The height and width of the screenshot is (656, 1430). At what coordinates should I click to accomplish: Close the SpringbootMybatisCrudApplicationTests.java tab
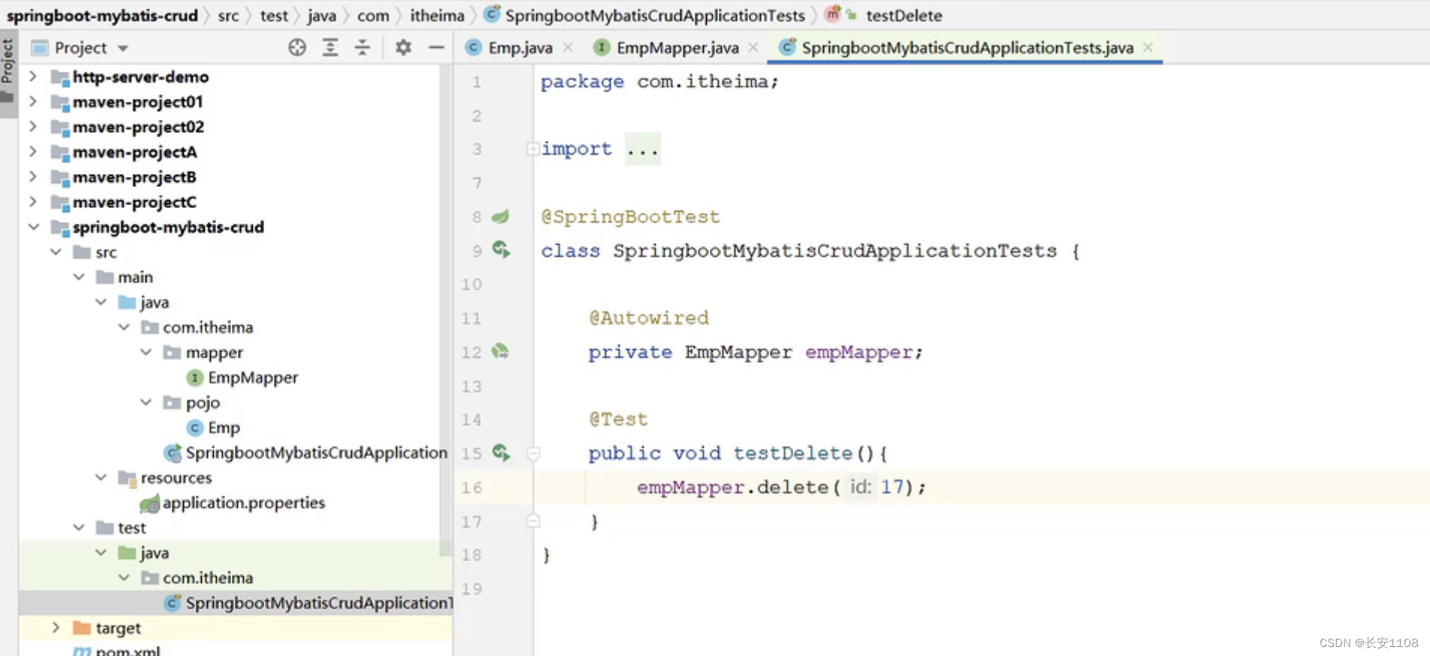tap(1148, 47)
